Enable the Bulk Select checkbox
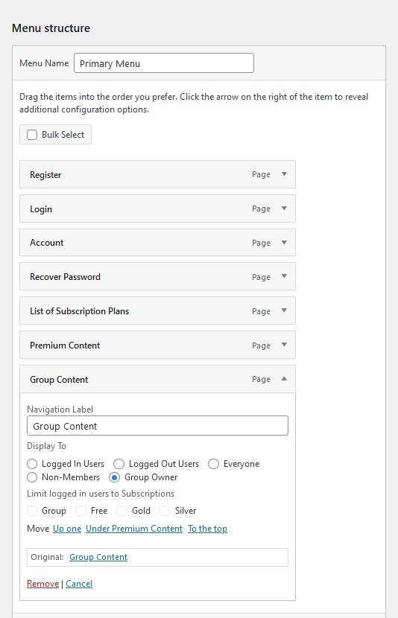The height and width of the screenshot is (618, 398). (x=32, y=135)
